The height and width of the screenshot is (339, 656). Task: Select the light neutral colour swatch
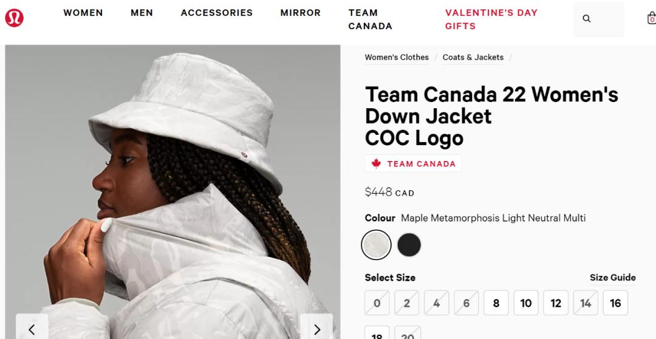[x=376, y=245]
